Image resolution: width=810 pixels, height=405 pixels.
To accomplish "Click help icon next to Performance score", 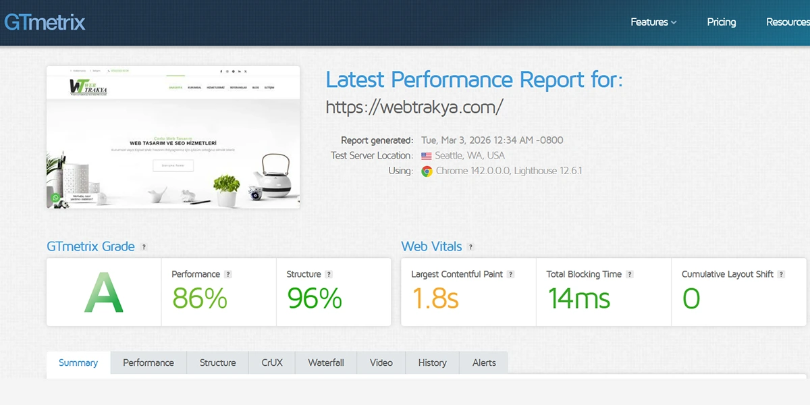I will coord(228,275).
